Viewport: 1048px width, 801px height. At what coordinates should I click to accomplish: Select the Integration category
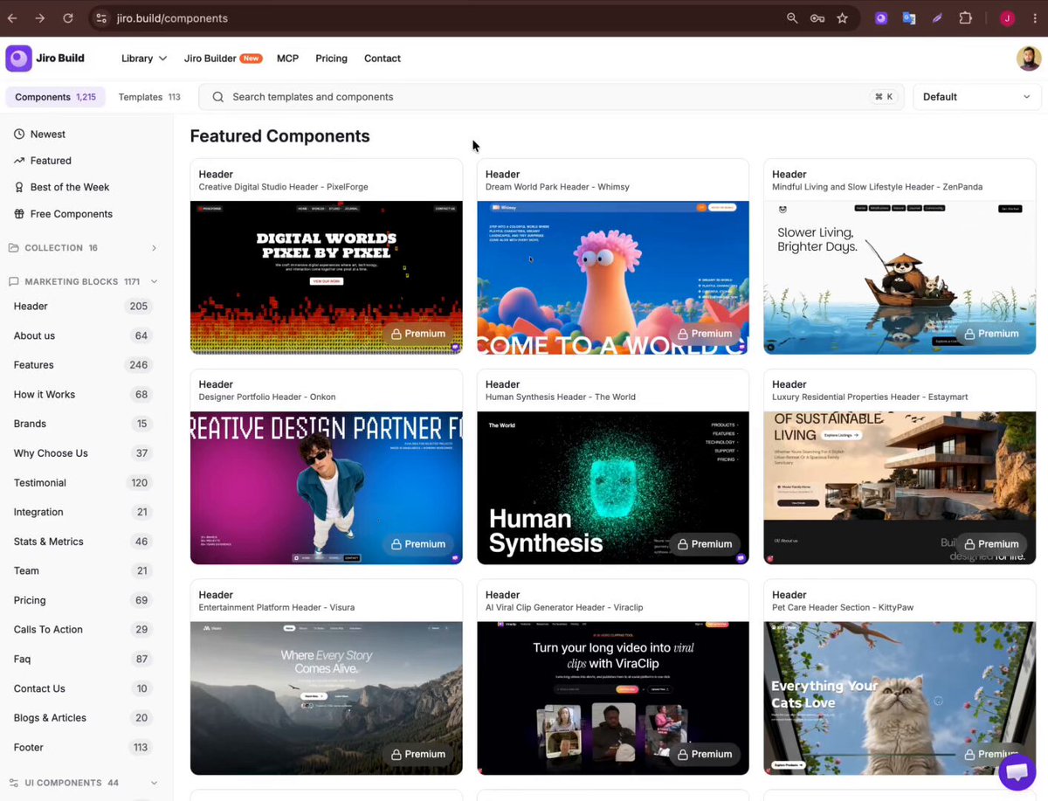[x=83, y=512]
